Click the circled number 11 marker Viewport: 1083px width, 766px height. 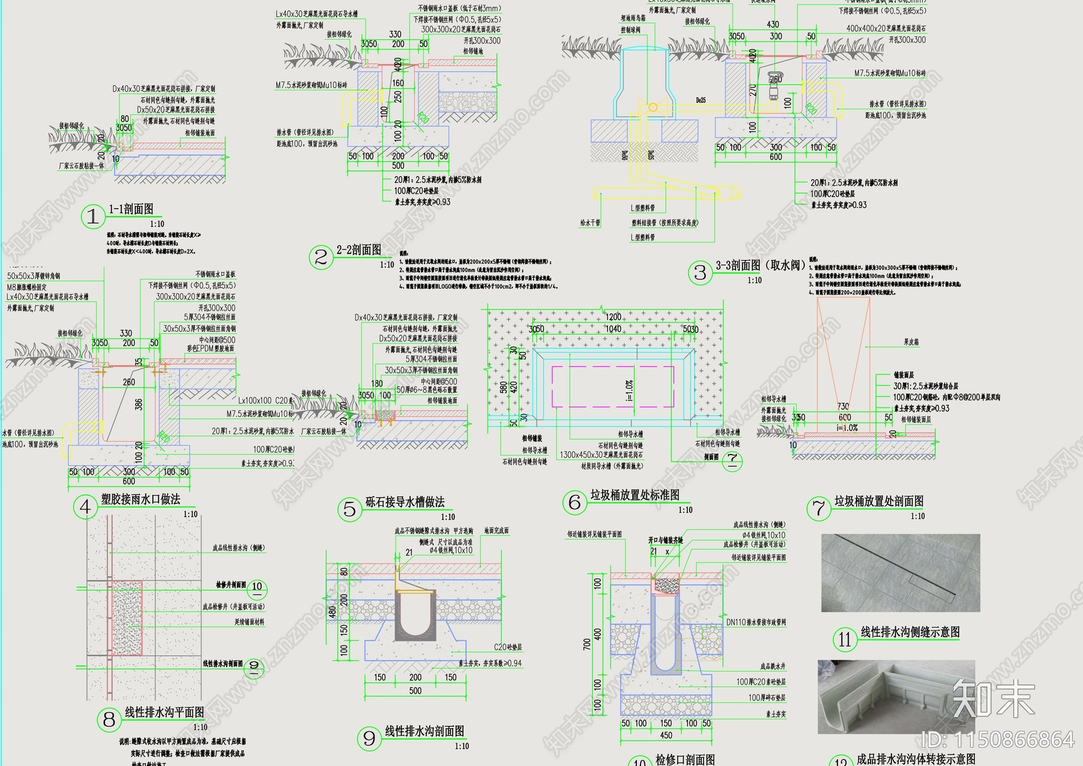[x=845, y=639]
